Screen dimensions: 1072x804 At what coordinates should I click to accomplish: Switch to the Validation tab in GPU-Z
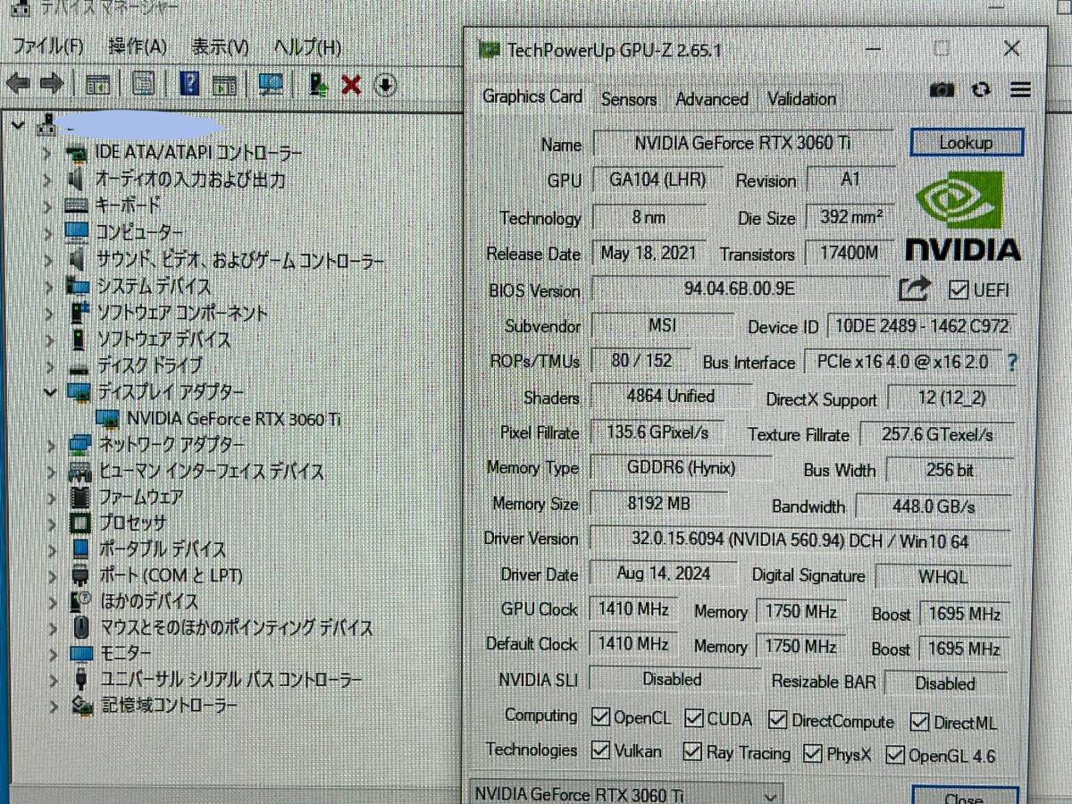tap(801, 99)
